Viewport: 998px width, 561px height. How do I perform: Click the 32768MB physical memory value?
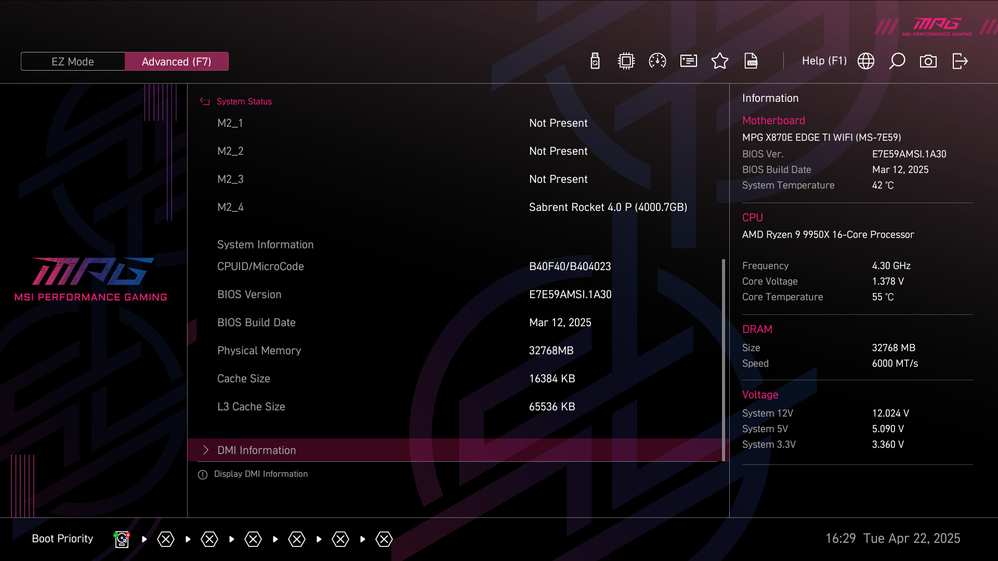click(551, 351)
